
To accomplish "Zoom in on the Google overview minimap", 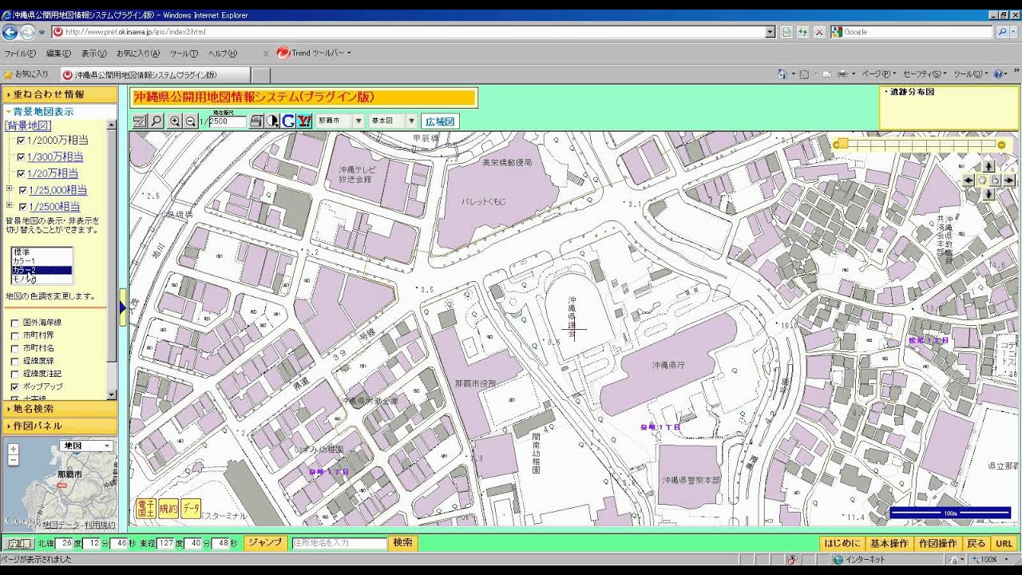I will point(13,449).
